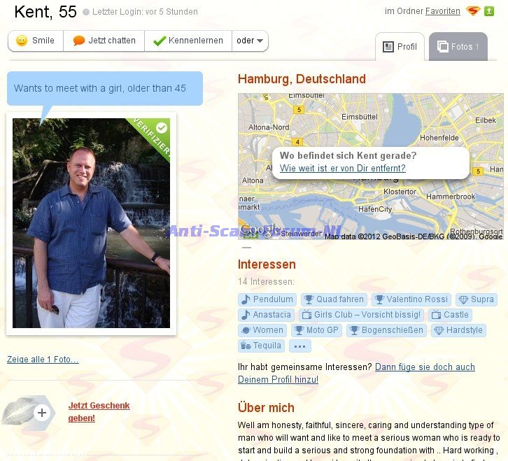This screenshot has height=461, width=508.
Task: Open Kent's profile photo
Action: tap(91, 223)
